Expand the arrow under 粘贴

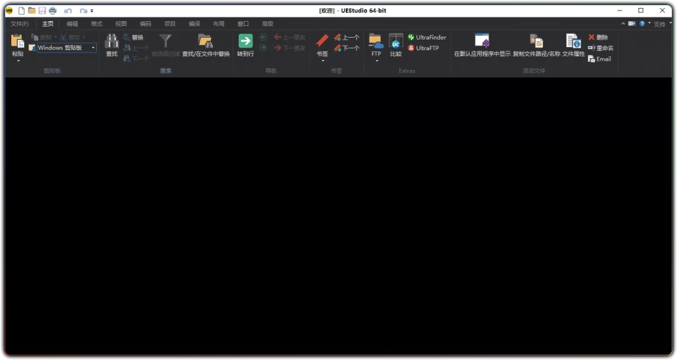[x=18, y=61]
